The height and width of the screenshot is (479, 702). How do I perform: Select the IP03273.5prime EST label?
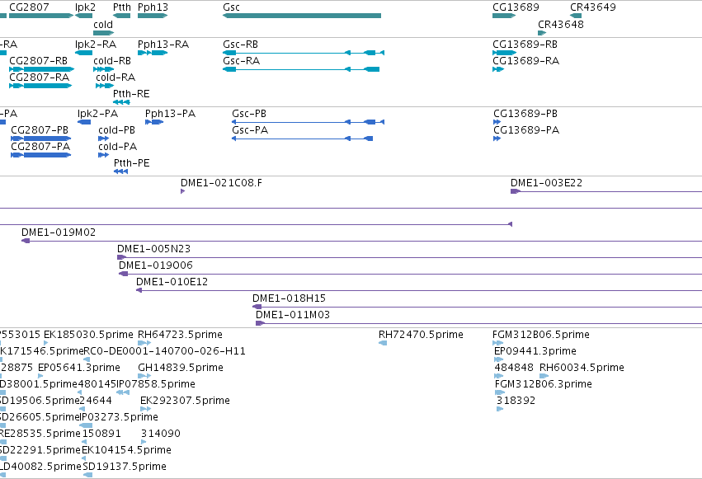pyautogui.click(x=119, y=417)
